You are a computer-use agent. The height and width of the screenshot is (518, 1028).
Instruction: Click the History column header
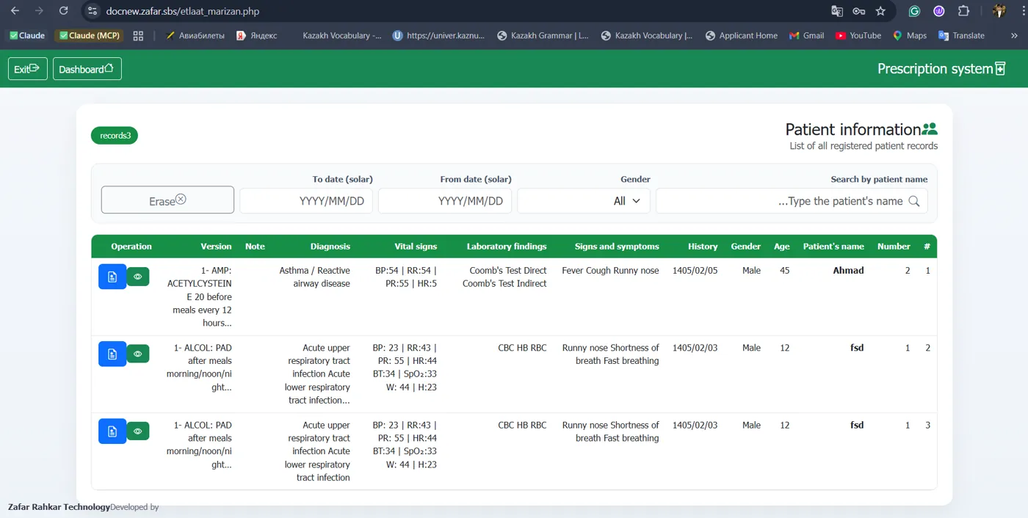coord(703,247)
